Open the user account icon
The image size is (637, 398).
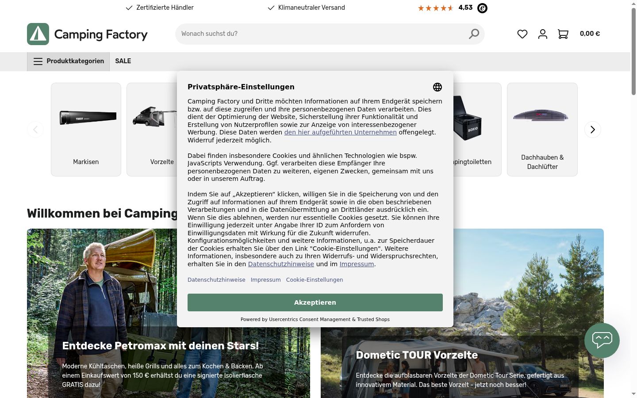coord(543,34)
